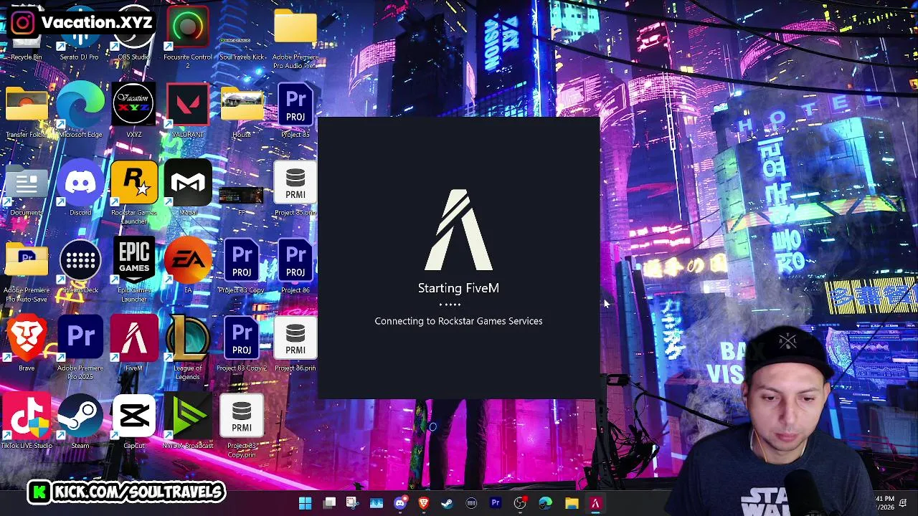Select the VALORANT desktop shortcut
Image resolution: width=918 pixels, height=516 pixels.
click(188, 111)
